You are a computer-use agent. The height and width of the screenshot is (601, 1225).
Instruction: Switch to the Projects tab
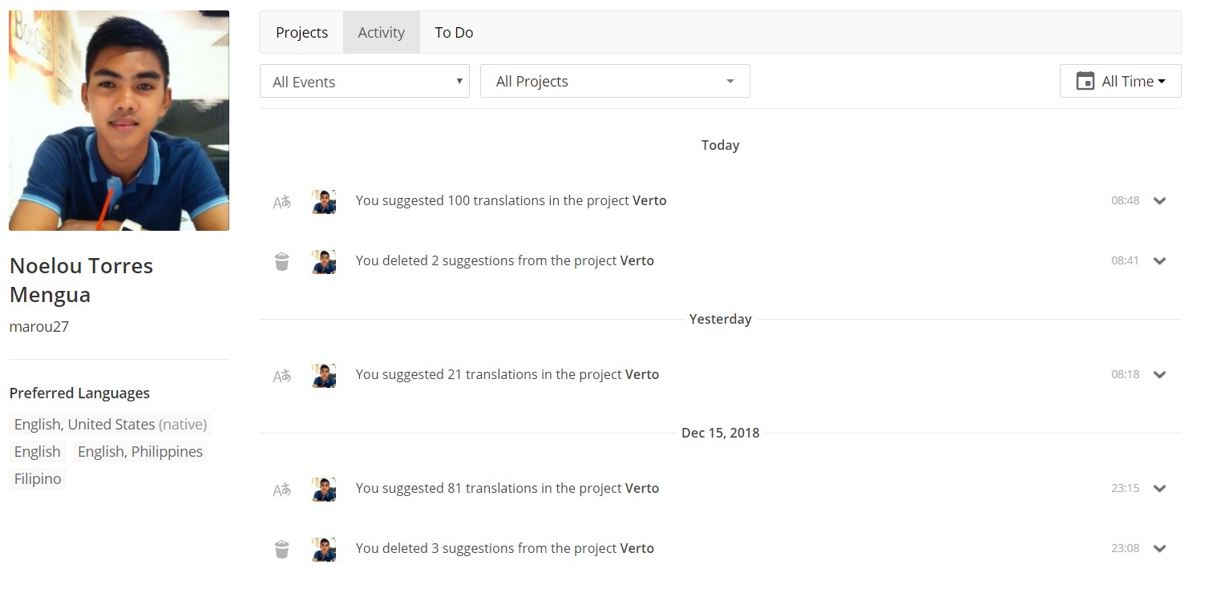click(x=301, y=32)
